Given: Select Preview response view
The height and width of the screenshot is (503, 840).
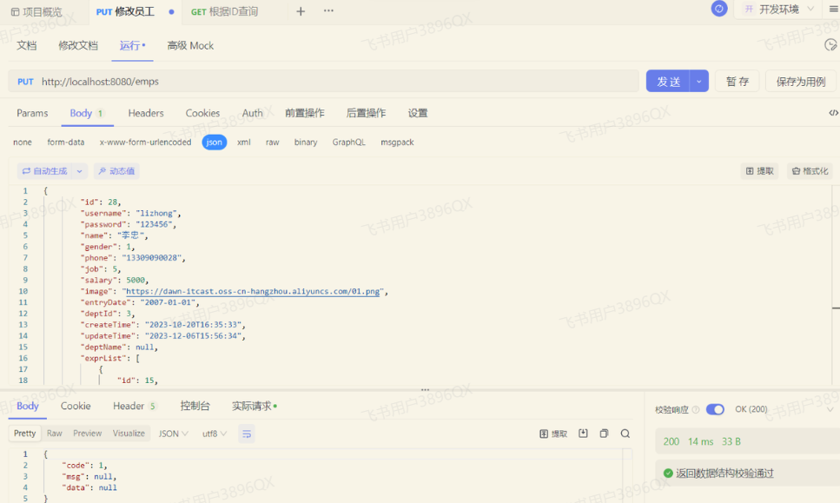Looking at the screenshot, I should tap(88, 434).
